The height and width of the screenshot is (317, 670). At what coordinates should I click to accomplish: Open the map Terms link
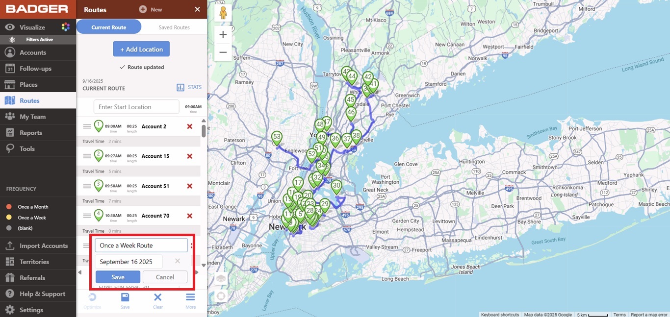coord(619,315)
